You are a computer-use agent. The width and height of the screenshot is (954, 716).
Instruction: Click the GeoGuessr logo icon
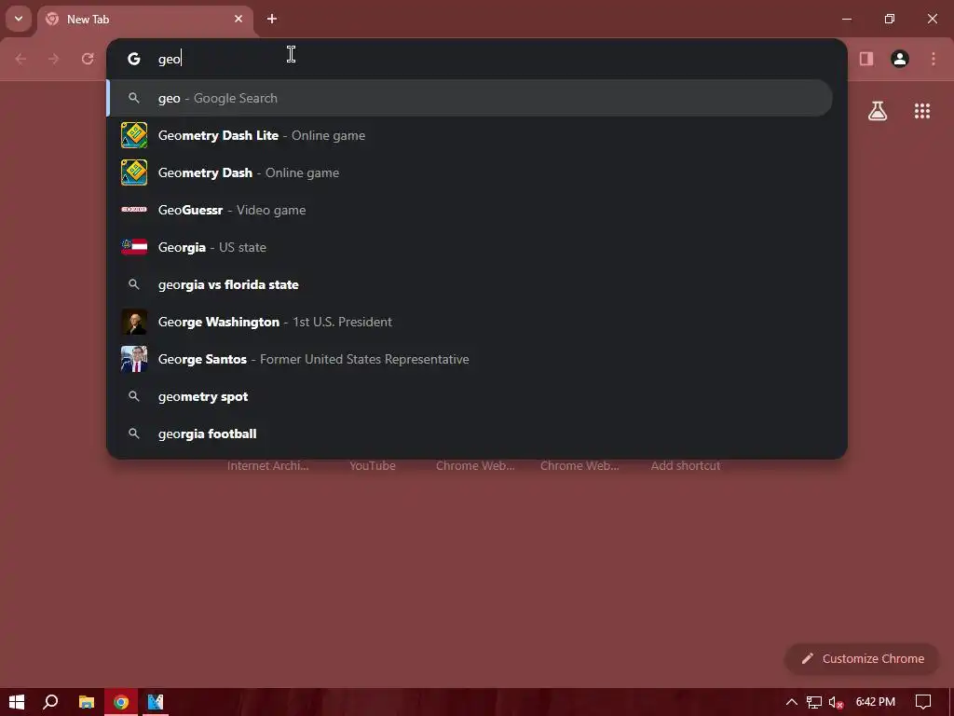click(x=134, y=210)
